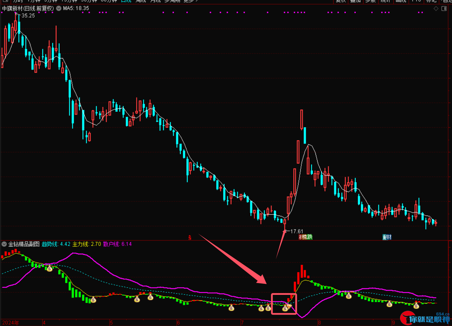The image size is (452, 326).
Task: Open the 财 event marker
Action: (389, 237)
